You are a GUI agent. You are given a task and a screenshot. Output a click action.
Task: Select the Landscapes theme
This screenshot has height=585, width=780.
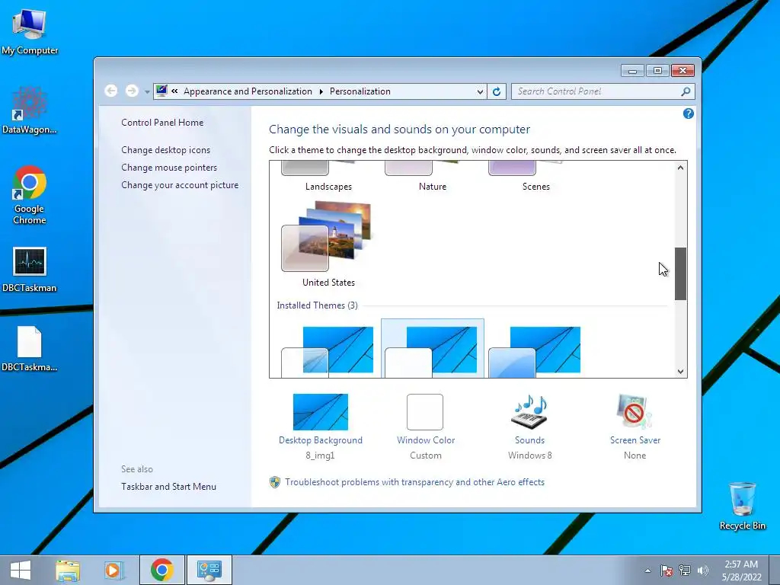pos(328,177)
